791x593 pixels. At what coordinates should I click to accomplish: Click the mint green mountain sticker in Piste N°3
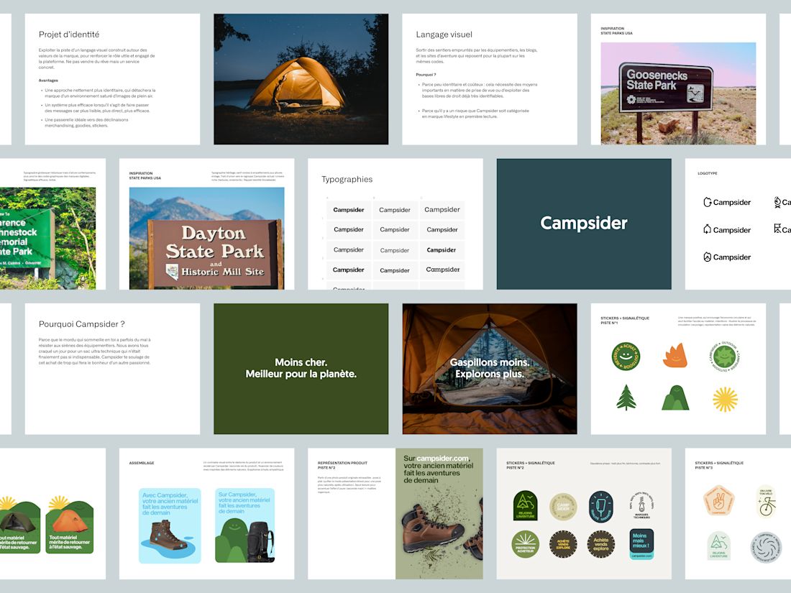pos(718,546)
